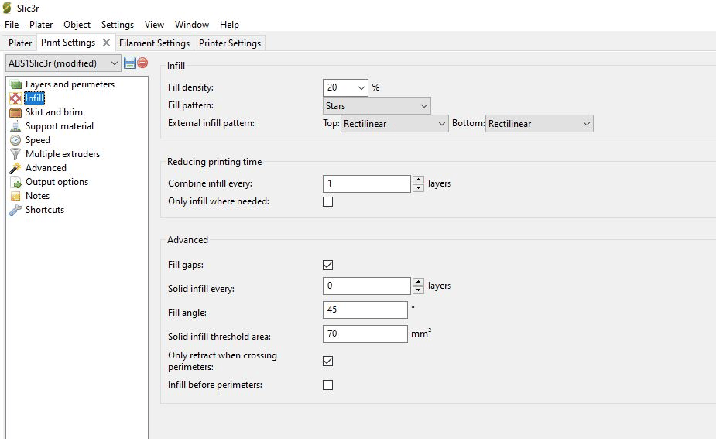Open the Object menu
The image size is (716, 439).
pyautogui.click(x=77, y=25)
